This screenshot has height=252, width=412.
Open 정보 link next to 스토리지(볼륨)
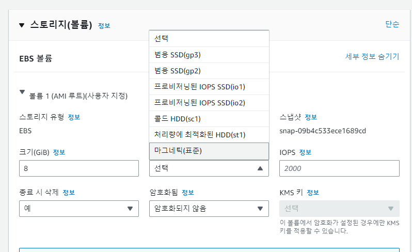click(104, 26)
